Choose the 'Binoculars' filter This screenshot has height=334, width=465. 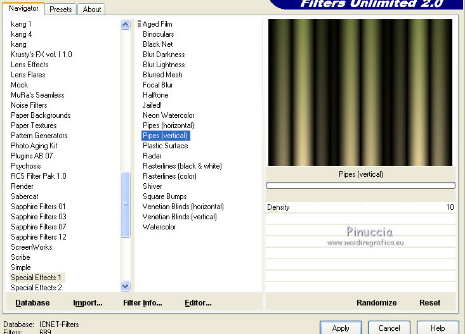159,34
